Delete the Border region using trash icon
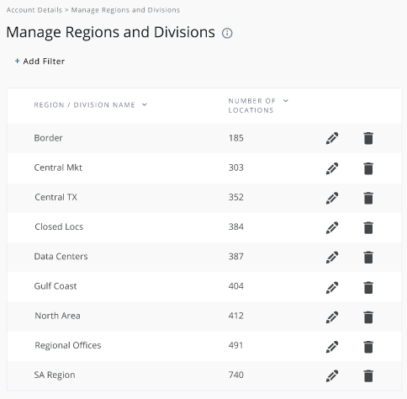The height and width of the screenshot is (399, 407). pyautogui.click(x=368, y=138)
